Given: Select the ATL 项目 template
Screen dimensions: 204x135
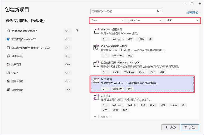Looking at the screenshot, I should [106, 117].
